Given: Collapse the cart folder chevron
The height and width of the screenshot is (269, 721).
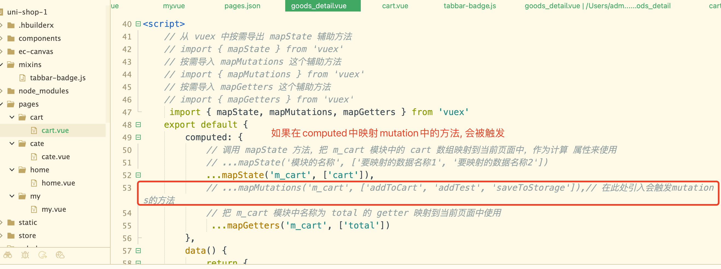Looking at the screenshot, I should (12, 117).
